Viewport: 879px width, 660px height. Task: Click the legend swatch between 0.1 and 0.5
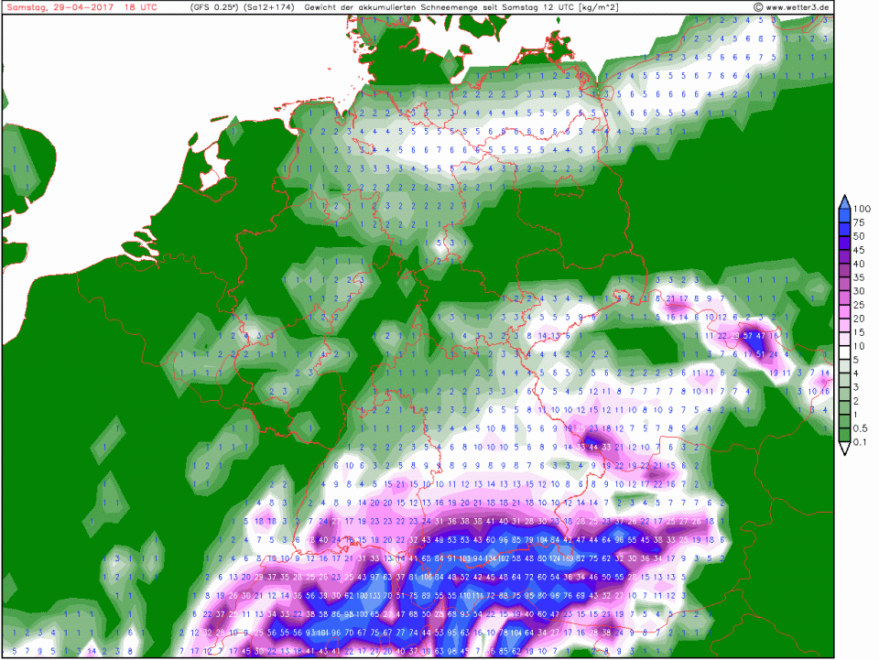(843, 435)
